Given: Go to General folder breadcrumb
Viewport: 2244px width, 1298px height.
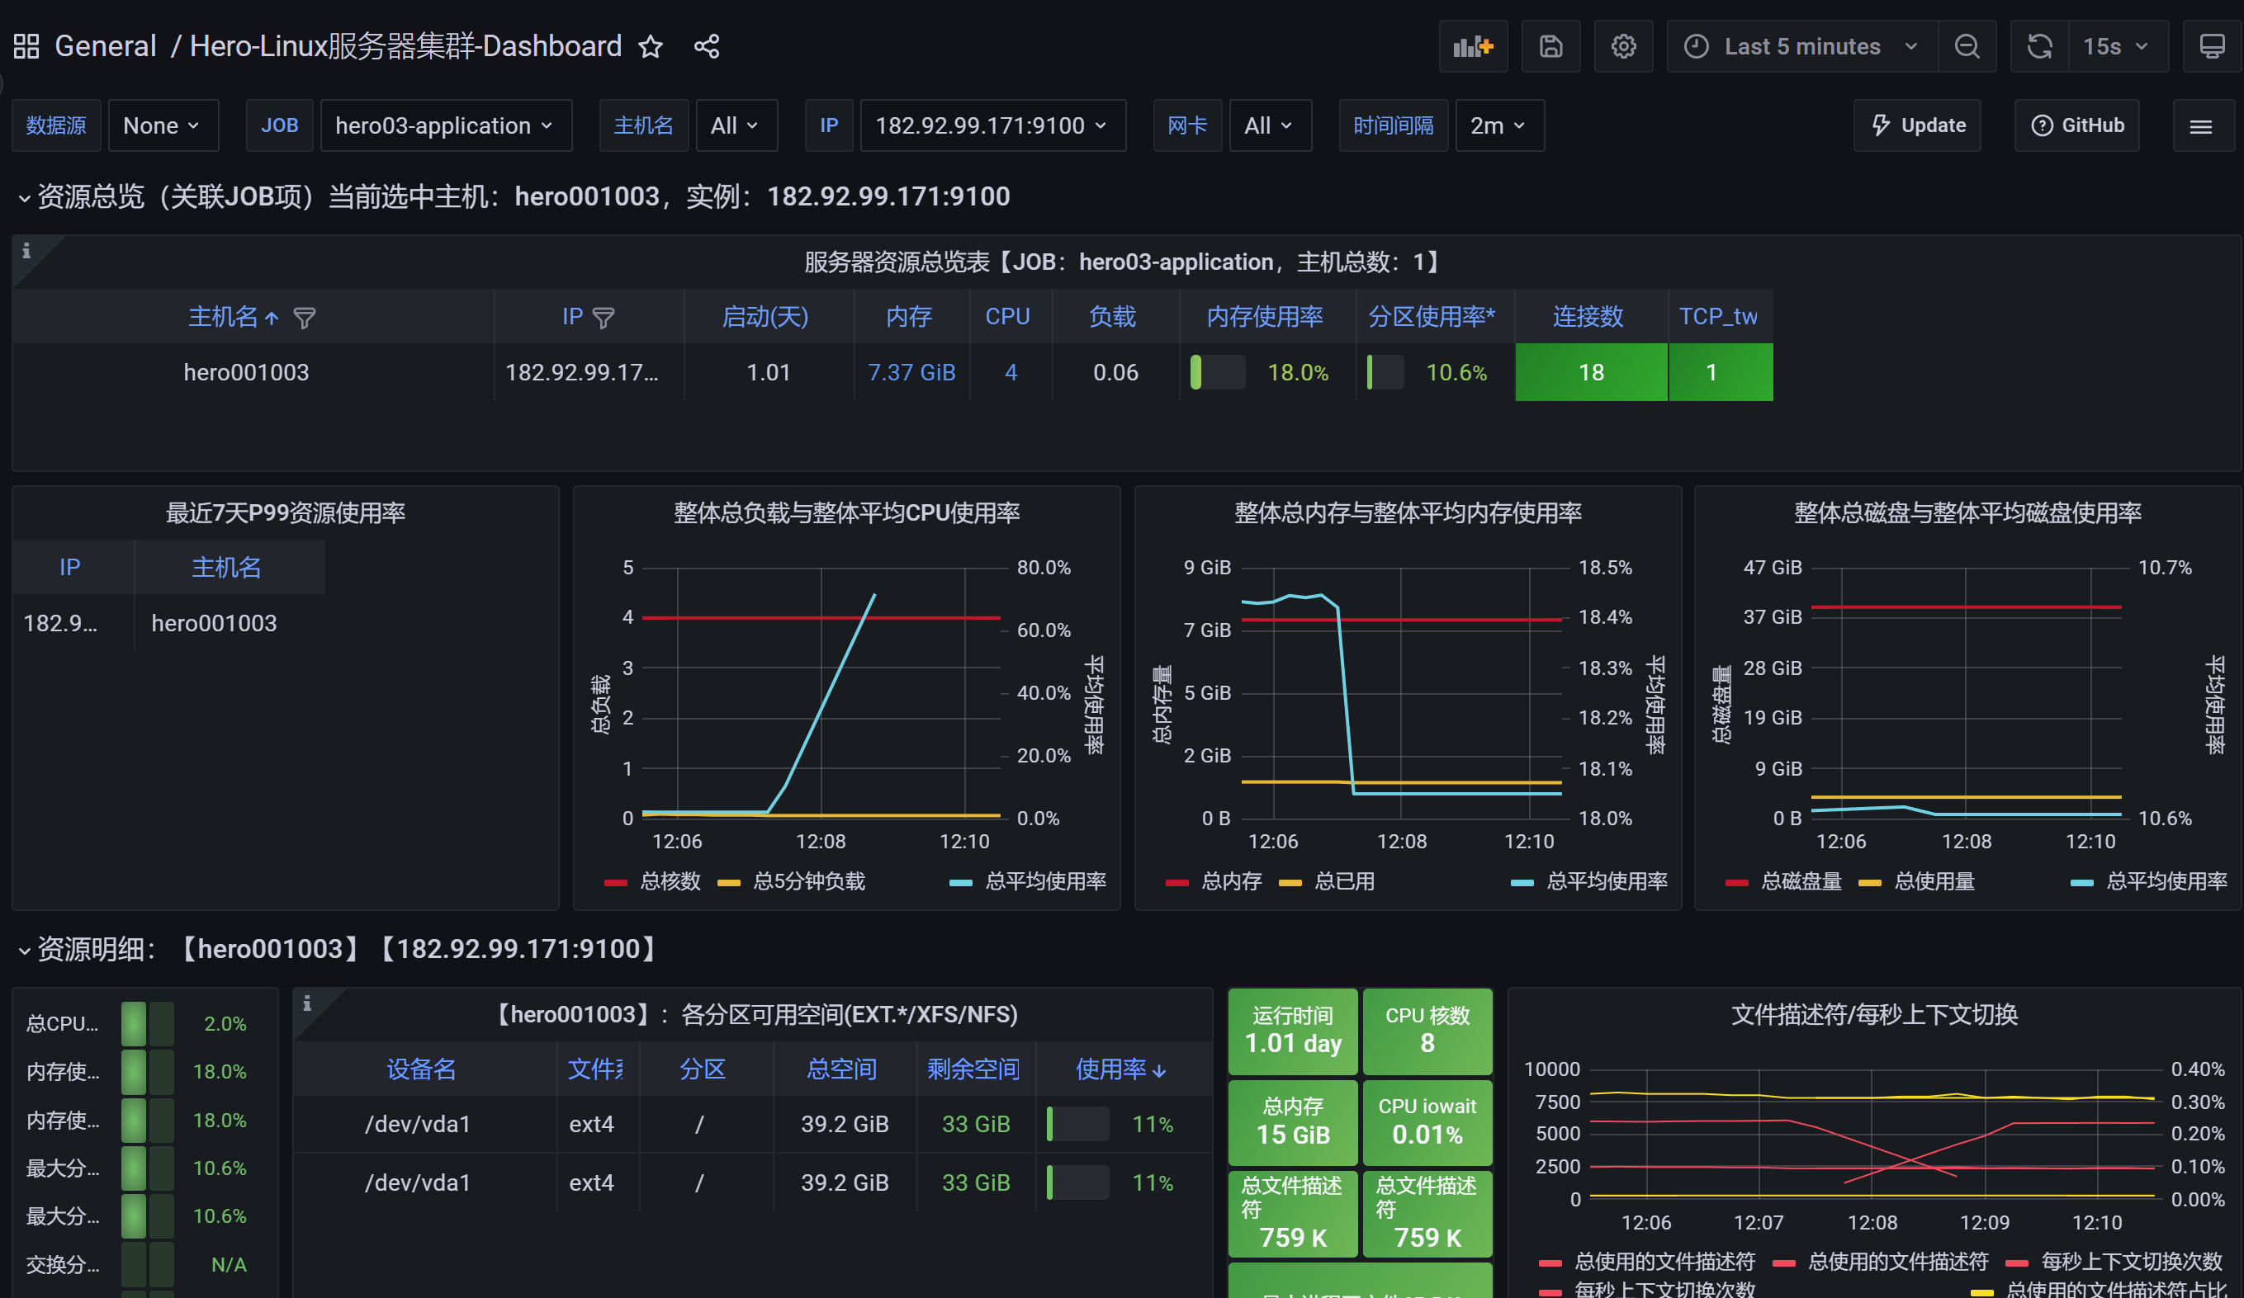Looking at the screenshot, I should 105,46.
